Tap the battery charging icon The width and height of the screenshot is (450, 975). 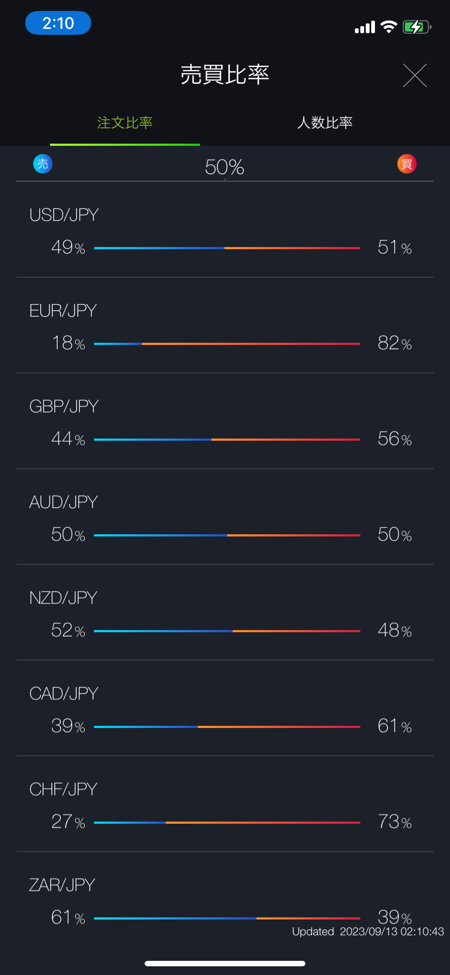pos(416,27)
